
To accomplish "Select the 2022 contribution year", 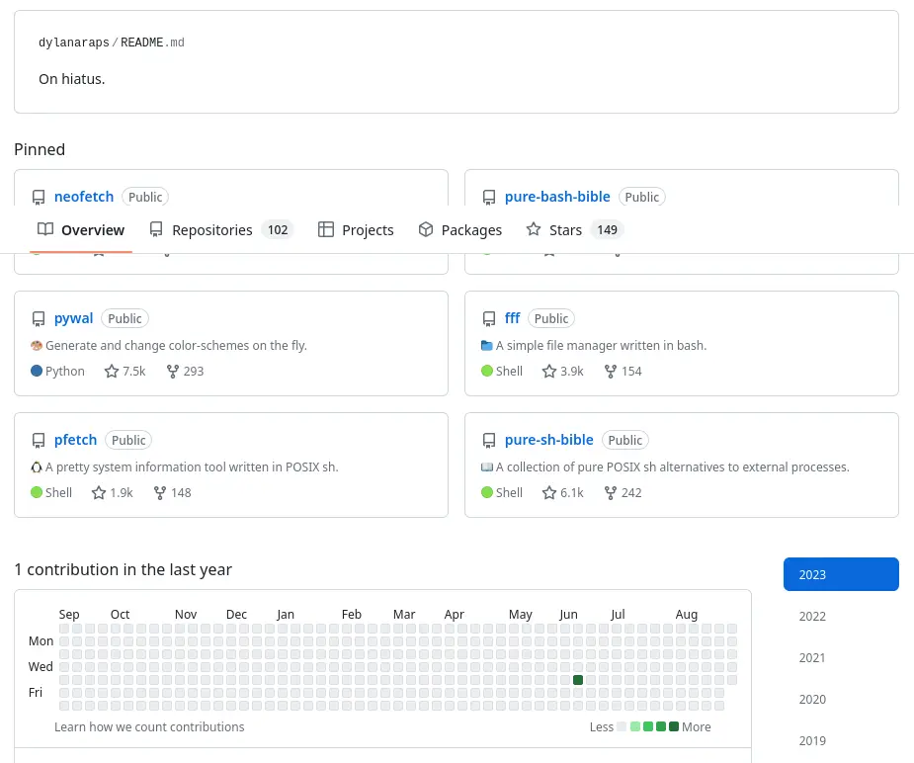I will [x=841, y=616].
